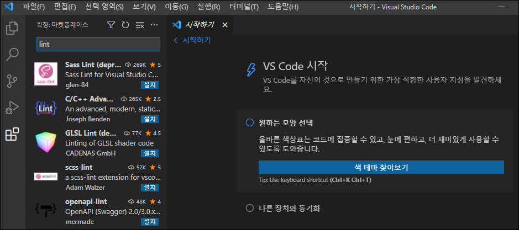This screenshot has height=230, width=519.
Task: Open the 실행(R) menu
Action: (x=208, y=7)
